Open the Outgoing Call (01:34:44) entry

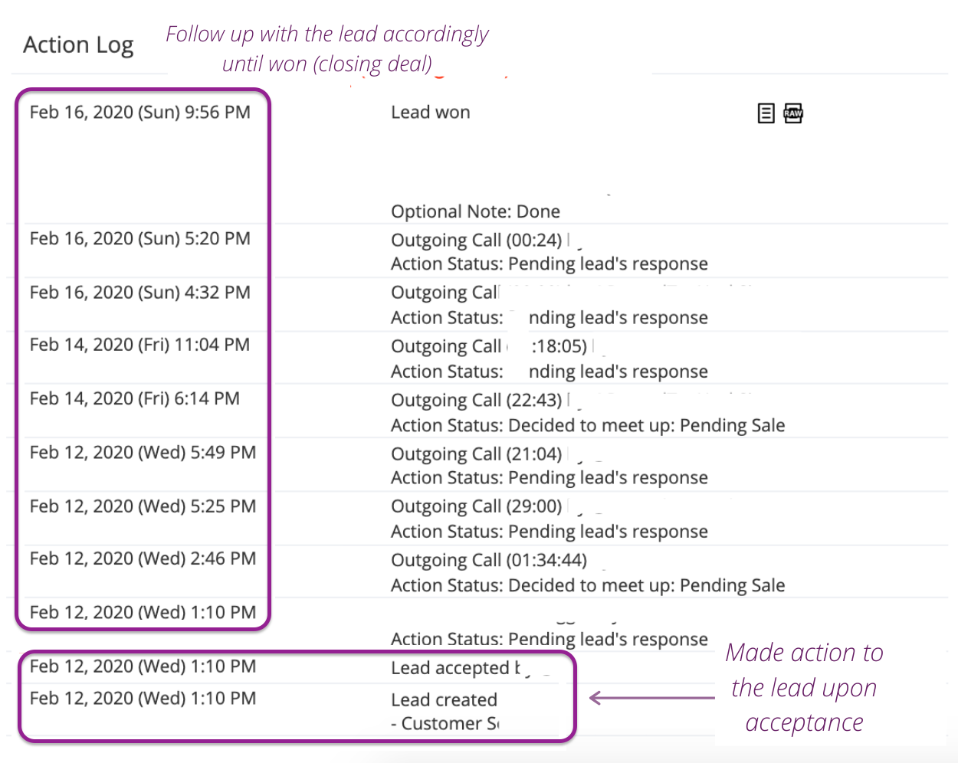488,561
